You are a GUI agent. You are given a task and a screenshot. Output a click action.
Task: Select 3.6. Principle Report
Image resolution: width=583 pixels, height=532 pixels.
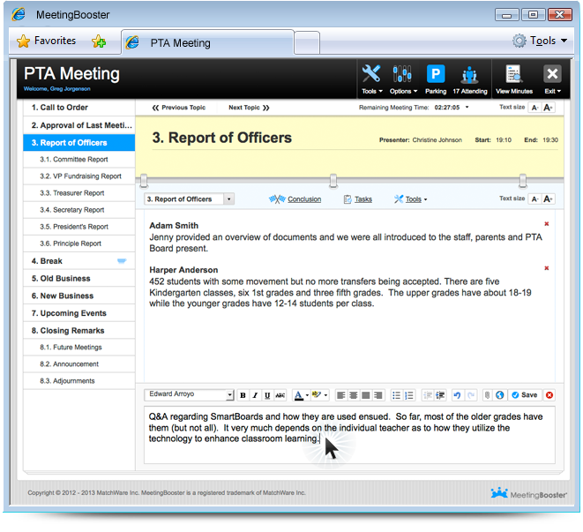[x=78, y=244]
